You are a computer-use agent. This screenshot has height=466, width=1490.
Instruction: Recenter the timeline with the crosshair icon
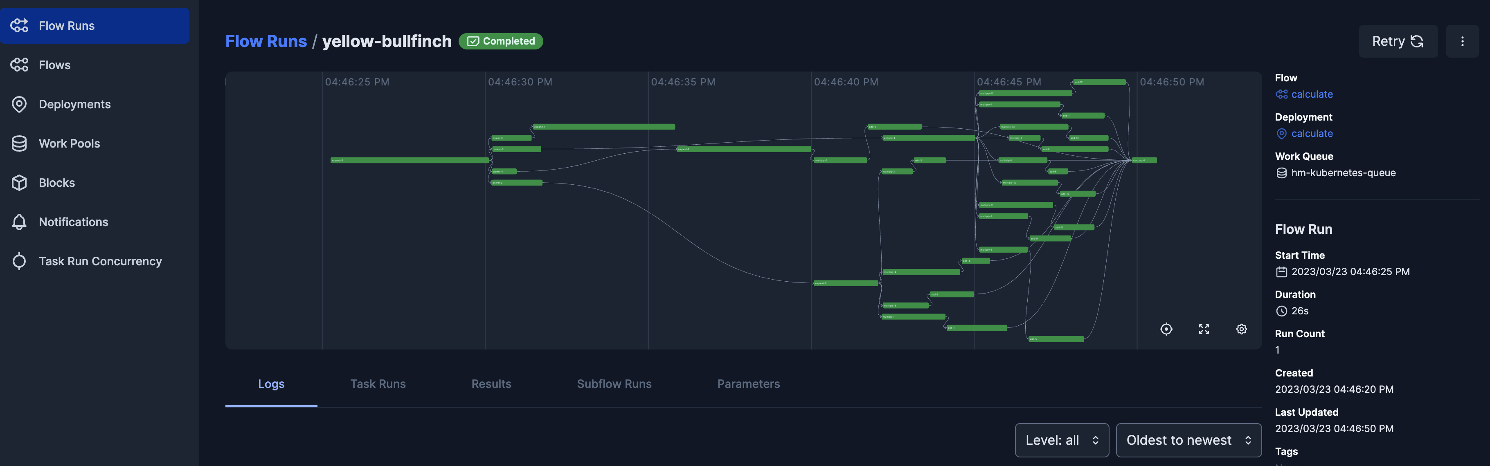1166,329
